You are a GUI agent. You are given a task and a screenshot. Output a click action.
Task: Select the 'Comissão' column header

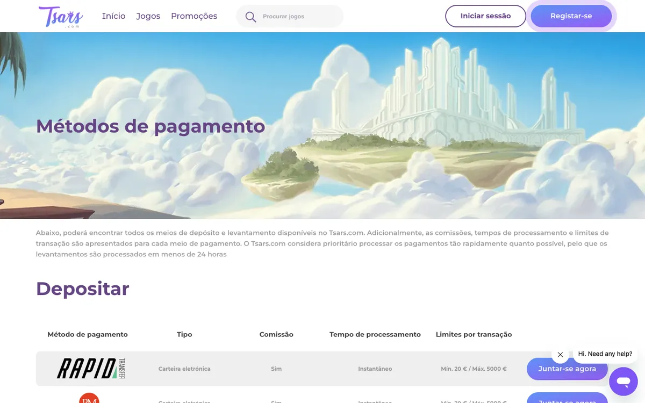point(276,334)
